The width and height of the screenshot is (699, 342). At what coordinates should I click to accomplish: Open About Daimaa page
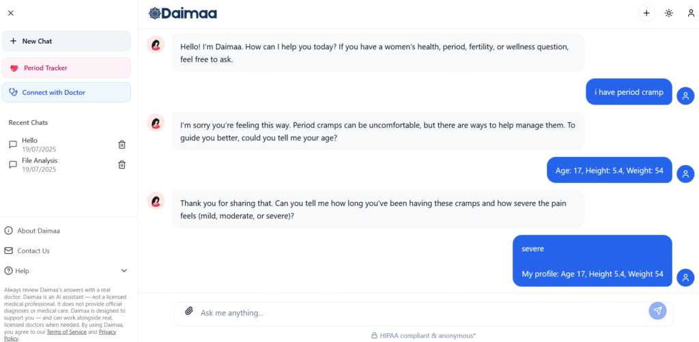pyautogui.click(x=38, y=231)
